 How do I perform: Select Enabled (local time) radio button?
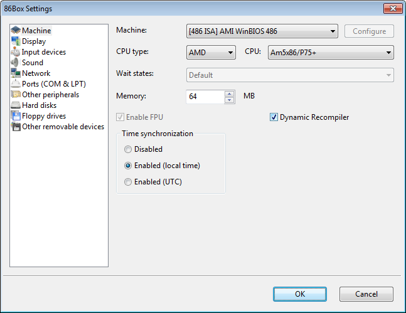point(128,166)
